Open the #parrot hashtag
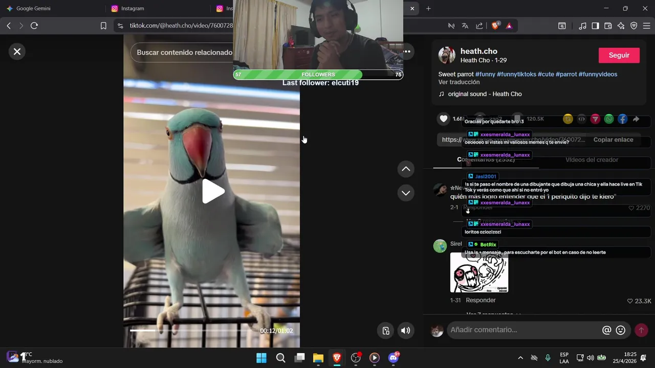This screenshot has width=655, height=368. 566,74
